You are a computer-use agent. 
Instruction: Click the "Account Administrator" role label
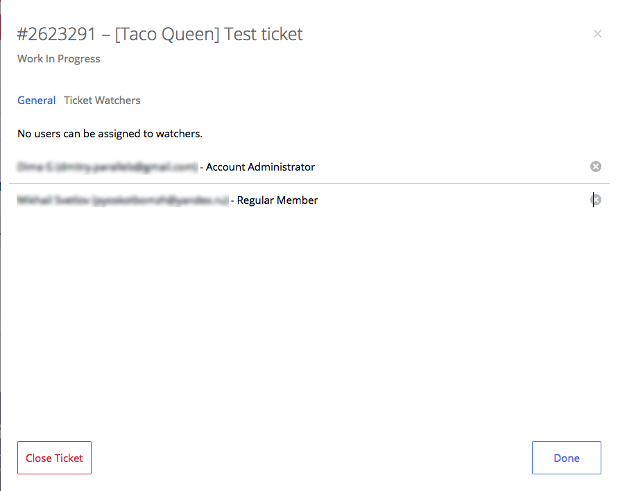(x=260, y=167)
